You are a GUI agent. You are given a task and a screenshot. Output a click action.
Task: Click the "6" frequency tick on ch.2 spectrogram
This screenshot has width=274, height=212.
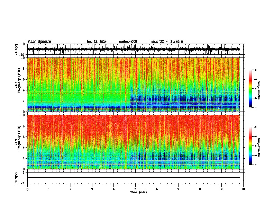click(24, 137)
